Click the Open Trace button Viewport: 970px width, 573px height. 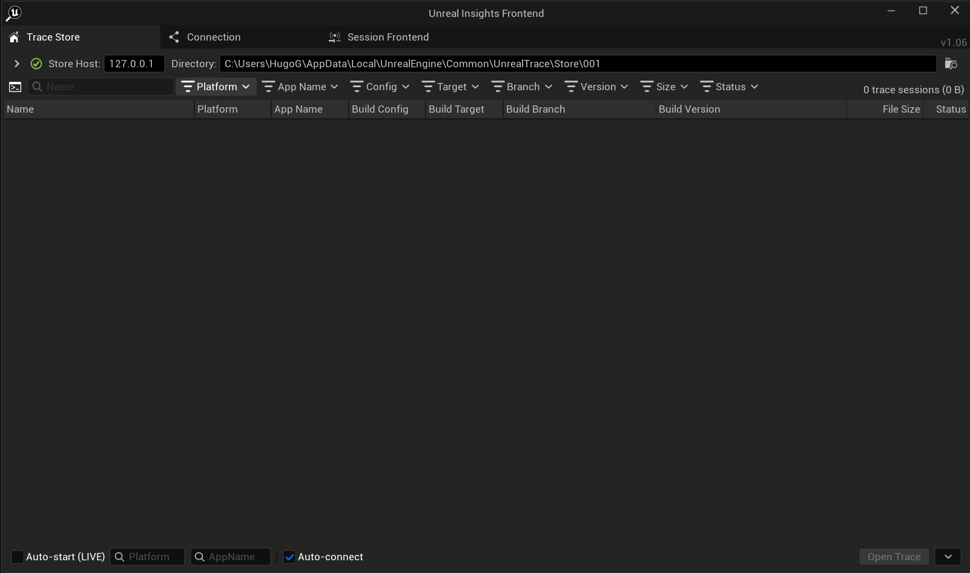coord(894,557)
